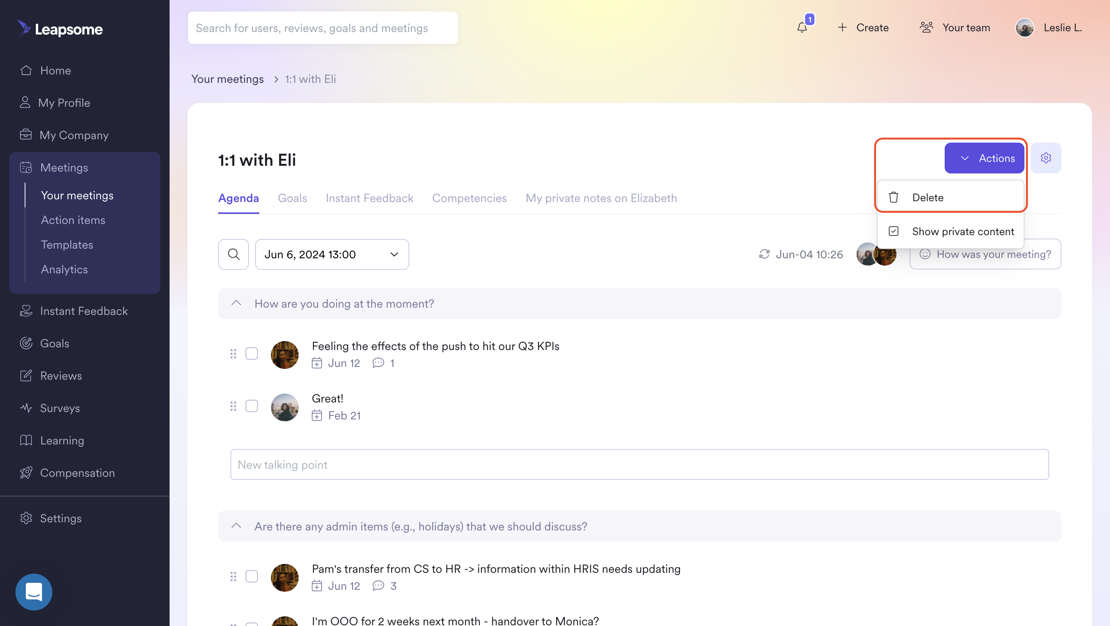Viewport: 1110px width, 626px height.
Task: Open Reviews in sidebar
Action: [x=50, y=376]
